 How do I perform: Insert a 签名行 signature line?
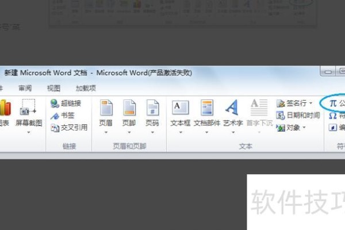click(292, 103)
